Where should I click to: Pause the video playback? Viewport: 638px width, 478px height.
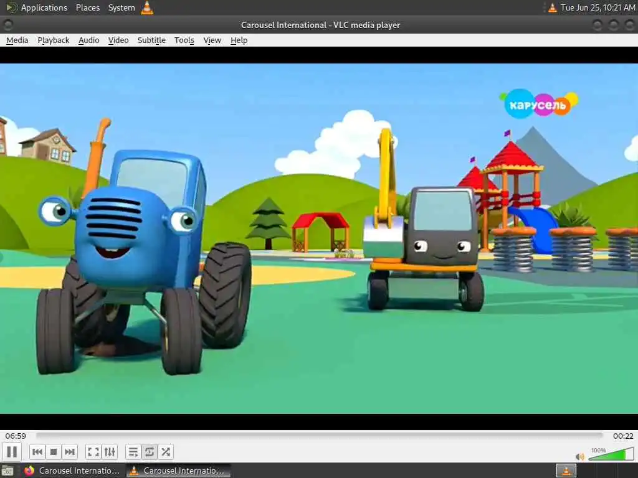tap(12, 452)
